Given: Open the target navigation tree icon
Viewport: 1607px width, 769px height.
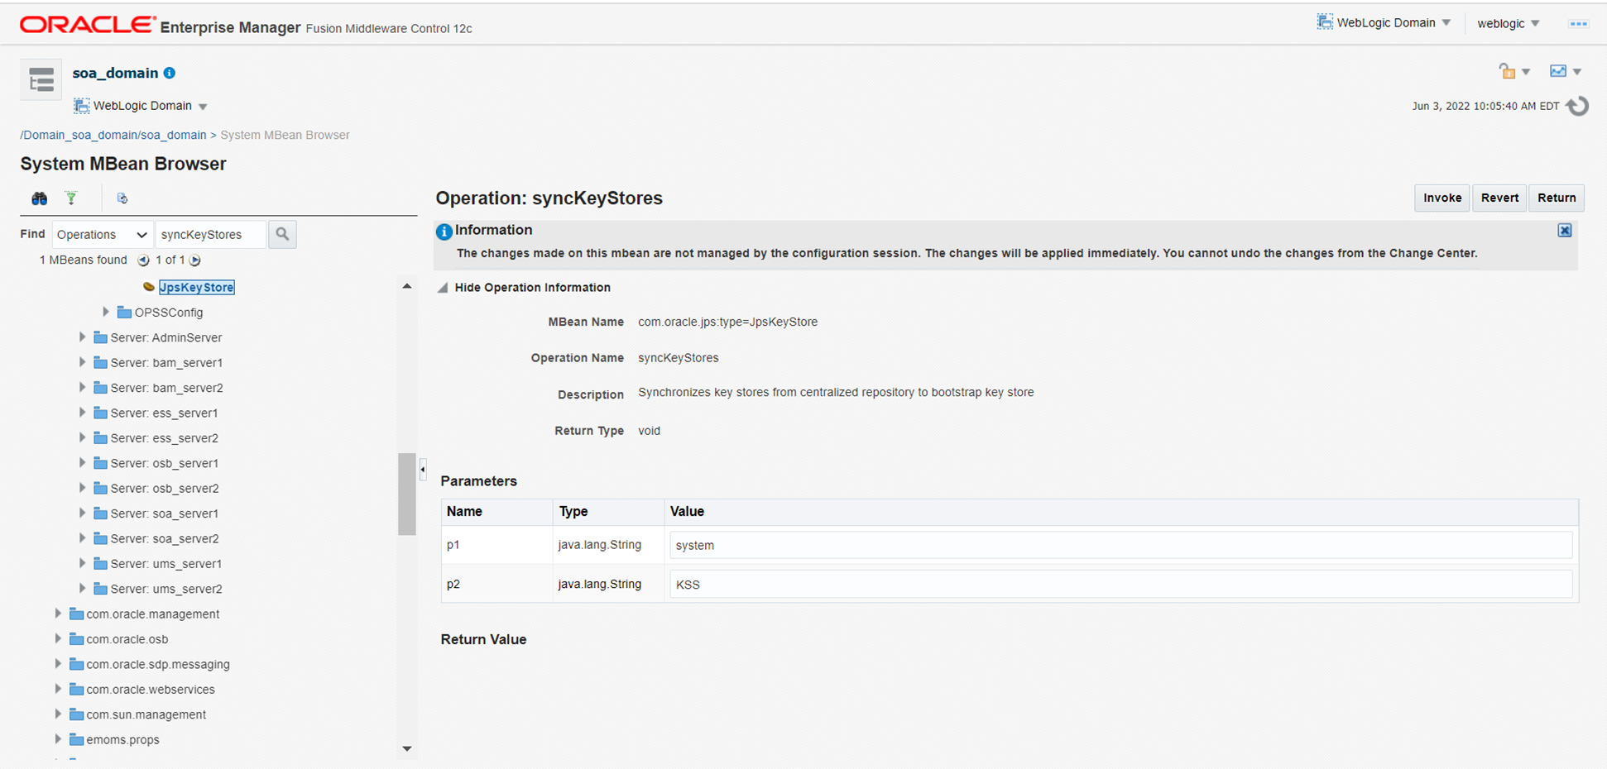Looking at the screenshot, I should [41, 79].
